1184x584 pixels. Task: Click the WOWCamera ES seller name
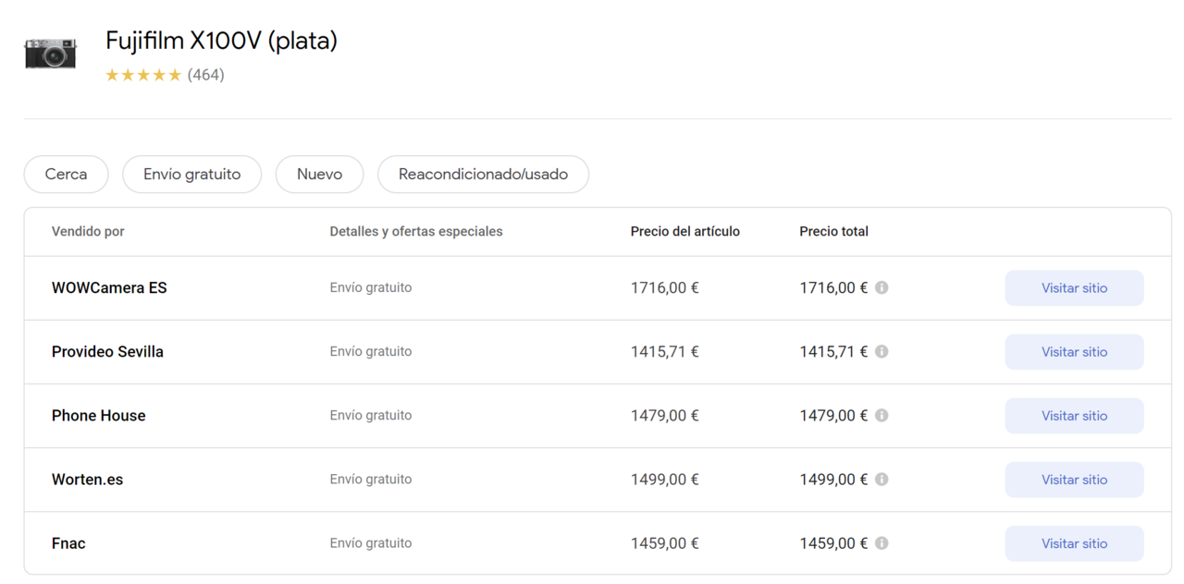(109, 287)
